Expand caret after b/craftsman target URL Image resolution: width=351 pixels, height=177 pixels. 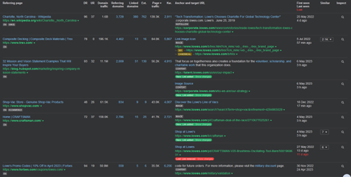(225, 136)
